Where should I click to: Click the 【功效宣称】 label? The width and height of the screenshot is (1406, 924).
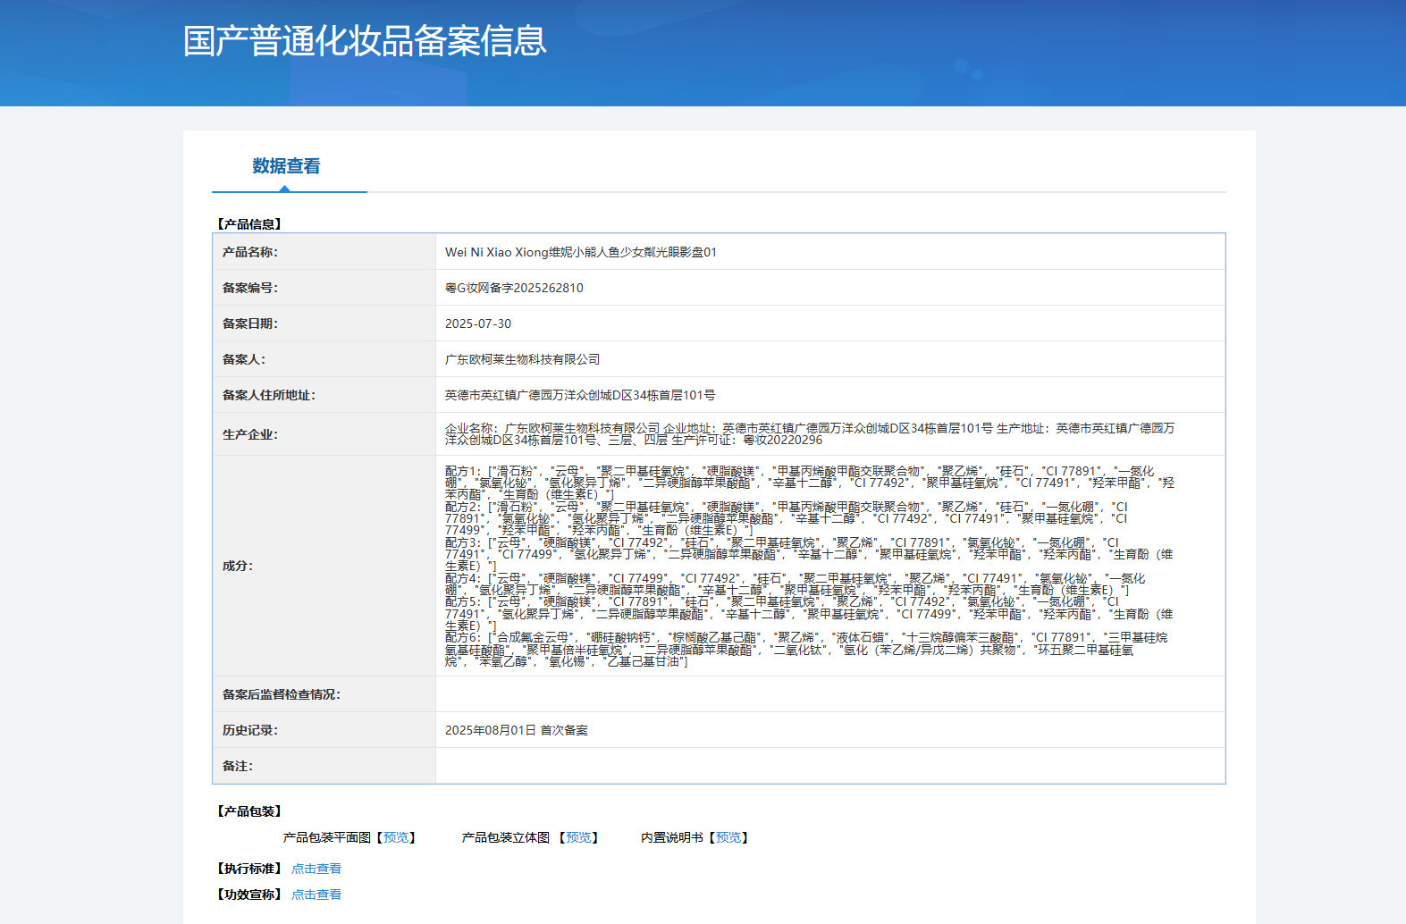pos(249,895)
